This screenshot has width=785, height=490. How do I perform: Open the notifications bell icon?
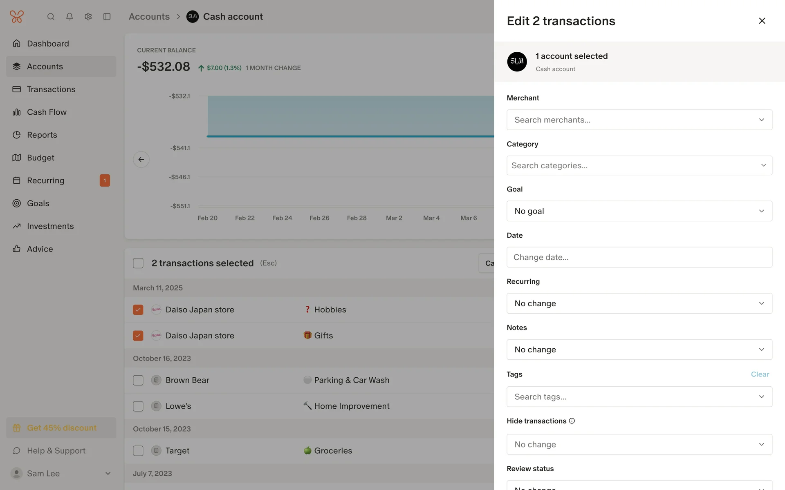click(x=70, y=17)
